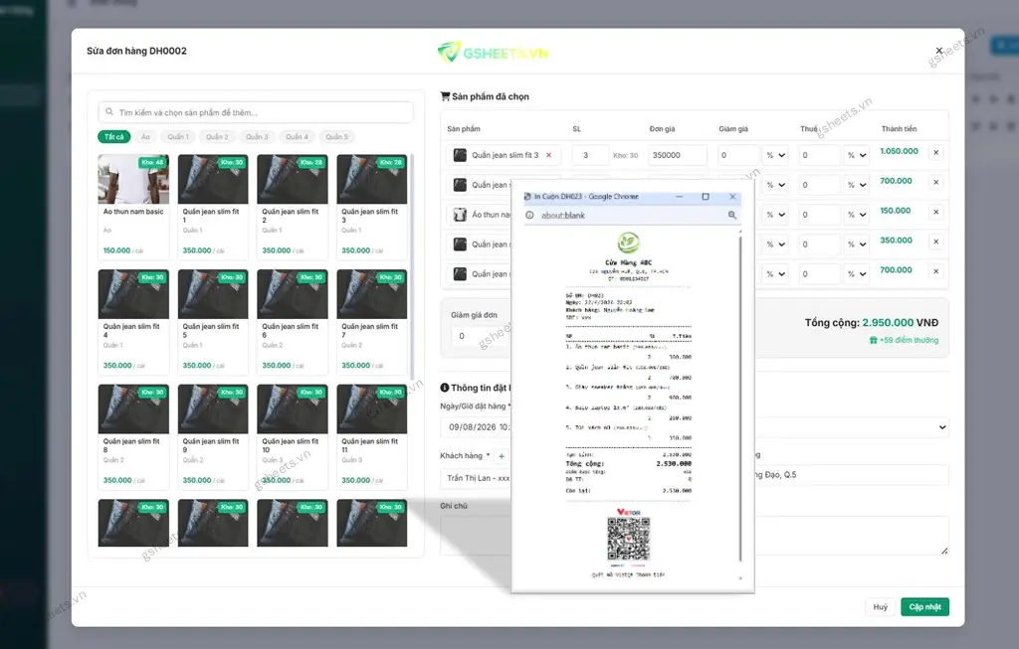
Task: Delete the 350.000 line item
Action: pos(935,242)
